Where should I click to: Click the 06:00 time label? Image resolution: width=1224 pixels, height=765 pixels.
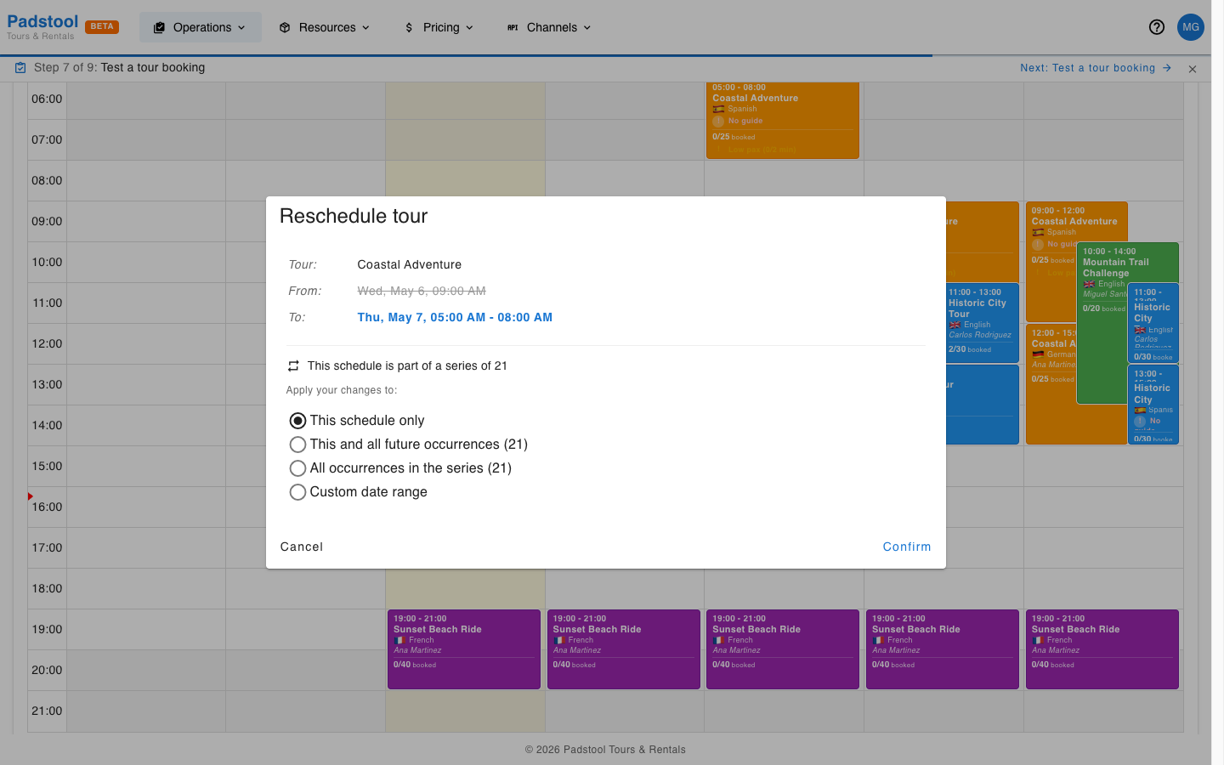[x=47, y=99]
